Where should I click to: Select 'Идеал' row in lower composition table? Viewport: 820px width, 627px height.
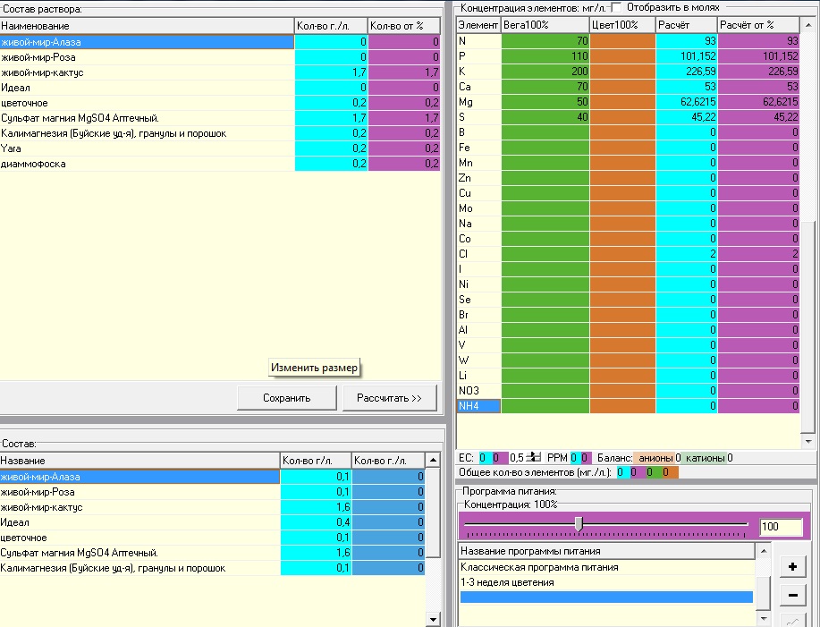pos(15,522)
